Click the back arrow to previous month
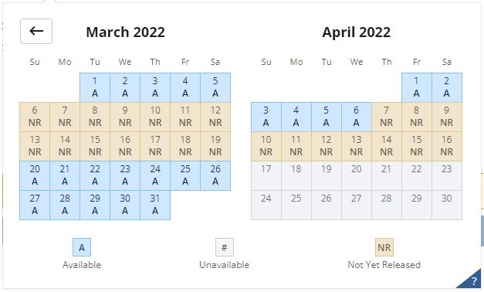484x292 pixels. [36, 31]
